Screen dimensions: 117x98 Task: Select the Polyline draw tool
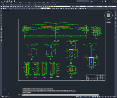1,14
